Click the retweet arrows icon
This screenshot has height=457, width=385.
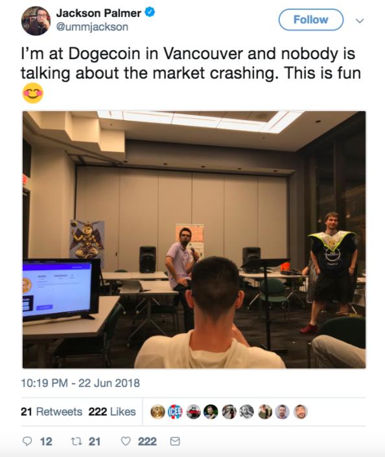click(x=76, y=441)
